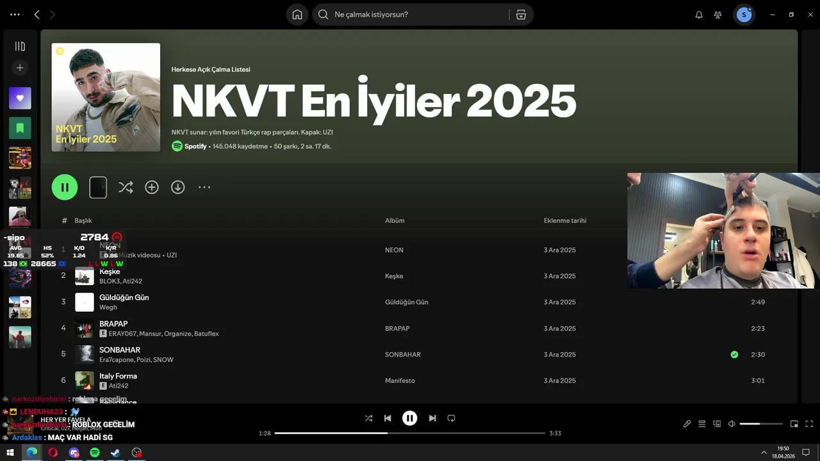Enter full screen view

pos(809,424)
